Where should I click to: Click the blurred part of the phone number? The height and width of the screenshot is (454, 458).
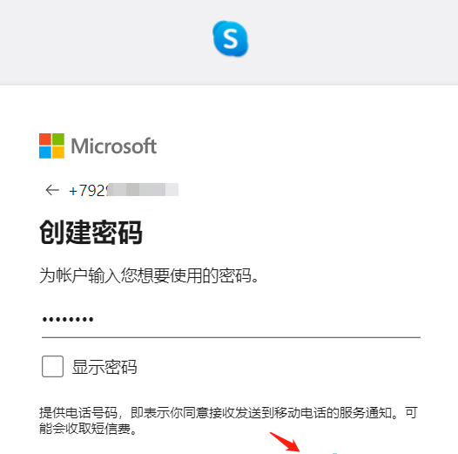pos(143,190)
